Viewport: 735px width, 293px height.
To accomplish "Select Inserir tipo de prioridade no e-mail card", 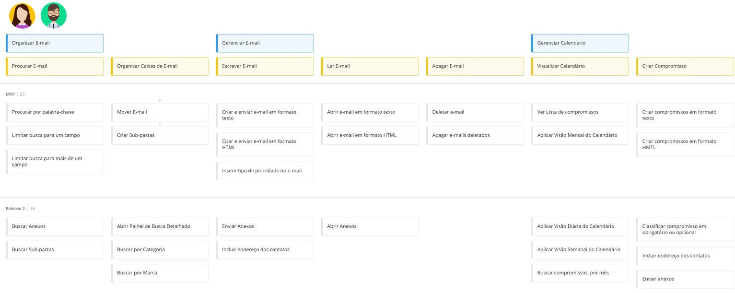I will 265,171.
